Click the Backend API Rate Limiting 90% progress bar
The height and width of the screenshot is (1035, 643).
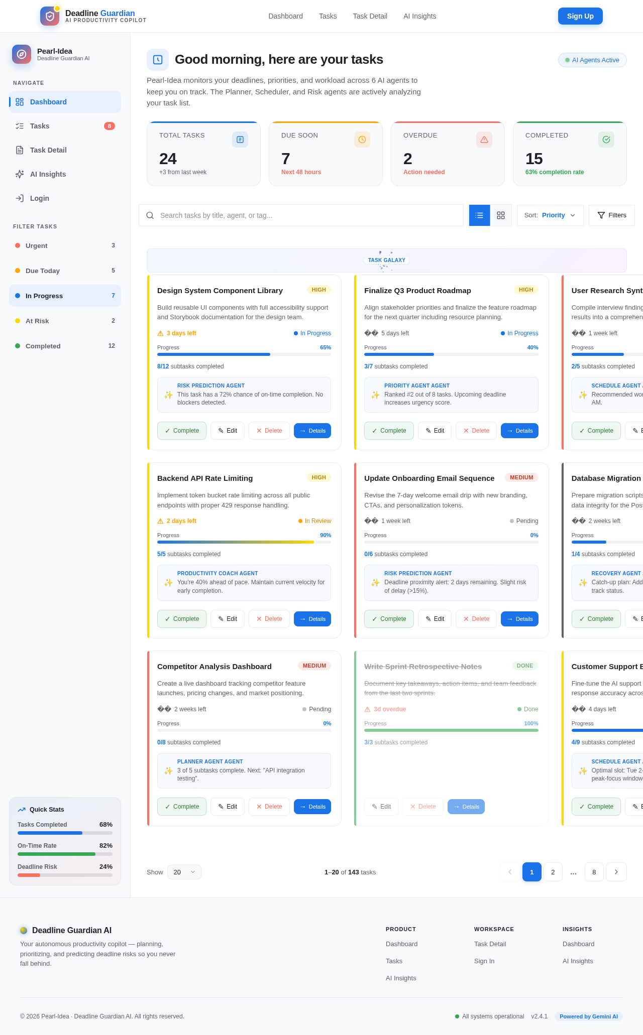244,542
